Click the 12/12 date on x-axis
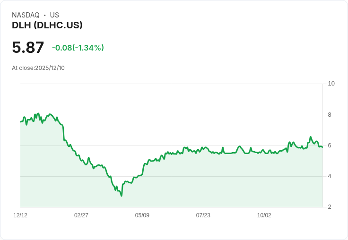The width and height of the screenshot is (348, 240). click(x=20, y=215)
